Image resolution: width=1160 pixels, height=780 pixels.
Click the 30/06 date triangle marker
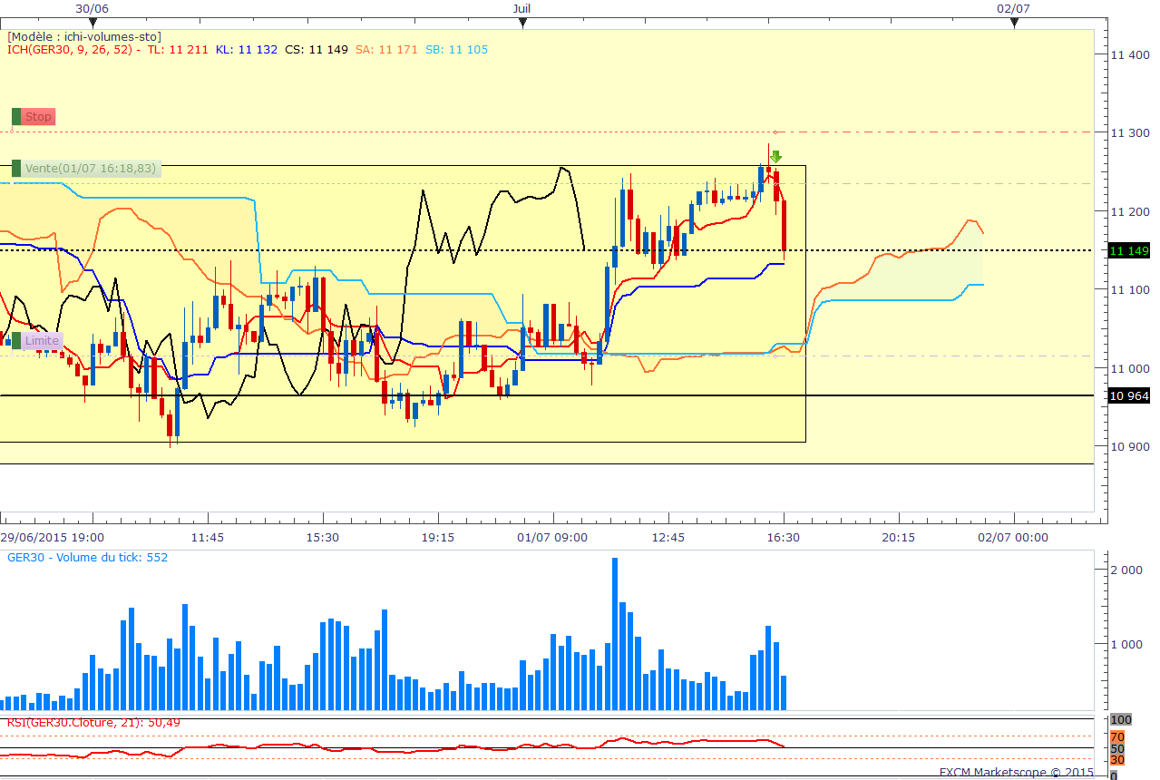tap(93, 24)
